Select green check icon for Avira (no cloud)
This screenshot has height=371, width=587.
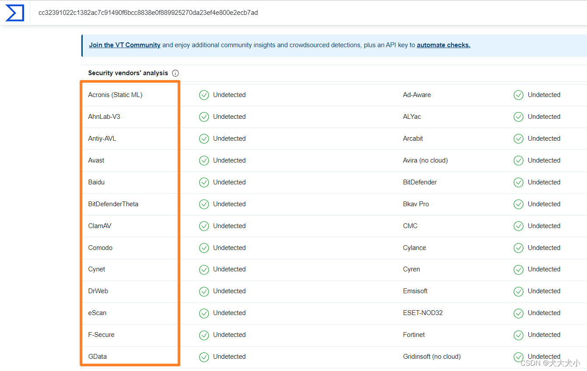(518, 160)
